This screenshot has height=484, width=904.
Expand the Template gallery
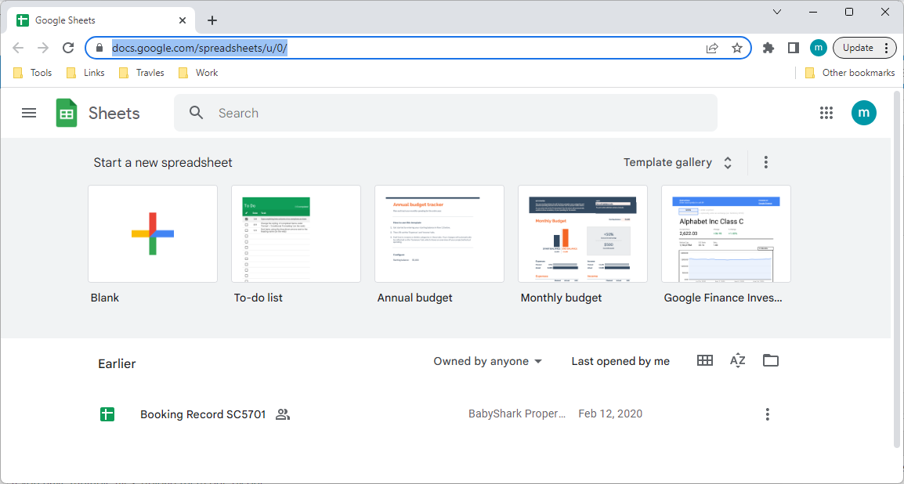(x=678, y=163)
